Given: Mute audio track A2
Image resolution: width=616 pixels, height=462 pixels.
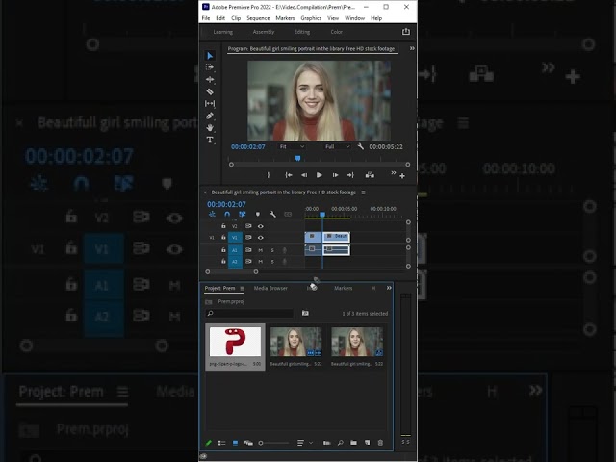Looking at the screenshot, I should 261,262.
